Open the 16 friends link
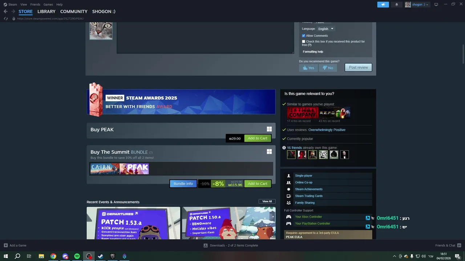The image size is (465, 261). pos(294,148)
